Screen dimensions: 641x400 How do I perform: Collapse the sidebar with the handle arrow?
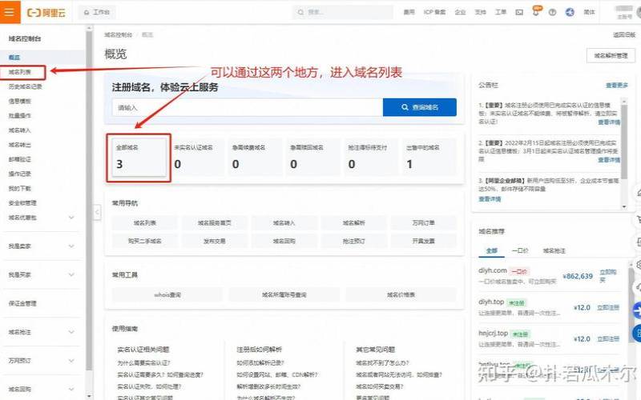pos(97,212)
